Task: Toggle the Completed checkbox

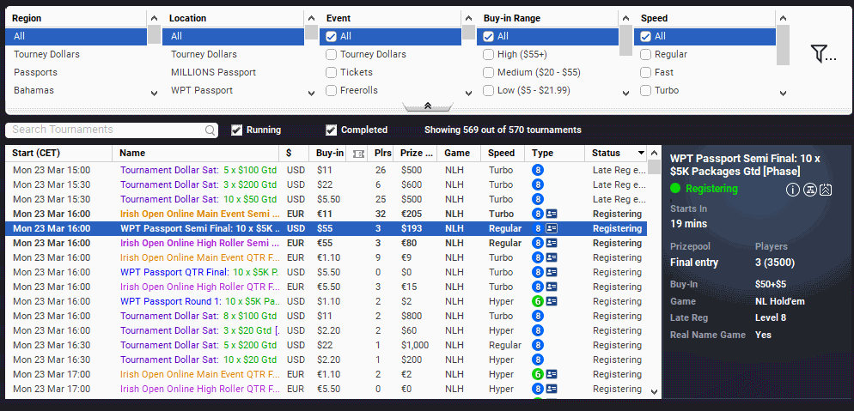Action: point(331,130)
